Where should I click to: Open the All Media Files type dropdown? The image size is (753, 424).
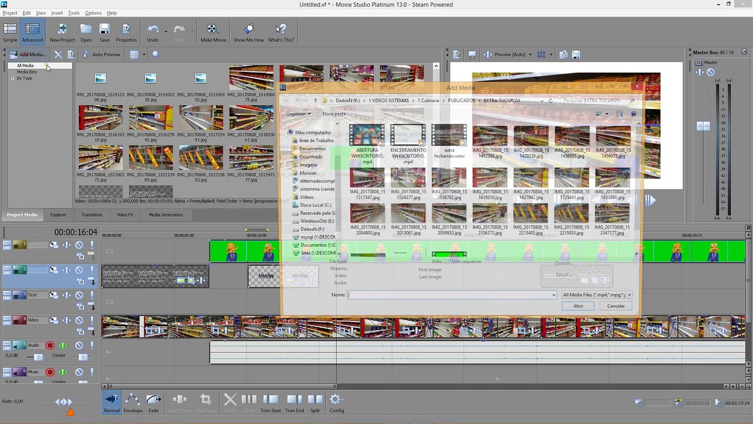[597, 294]
